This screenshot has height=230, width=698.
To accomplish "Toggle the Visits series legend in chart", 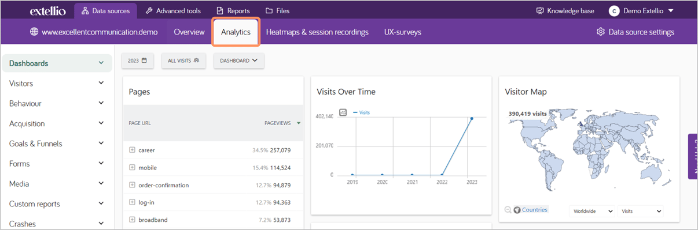I will click(x=361, y=112).
